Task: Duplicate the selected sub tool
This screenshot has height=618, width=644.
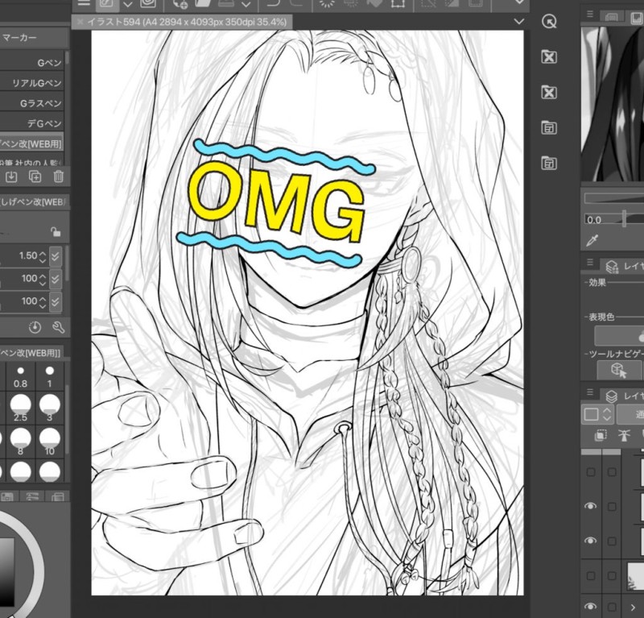Action: tap(35, 176)
